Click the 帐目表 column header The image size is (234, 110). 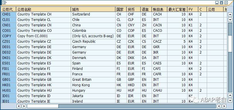coord(159,9)
